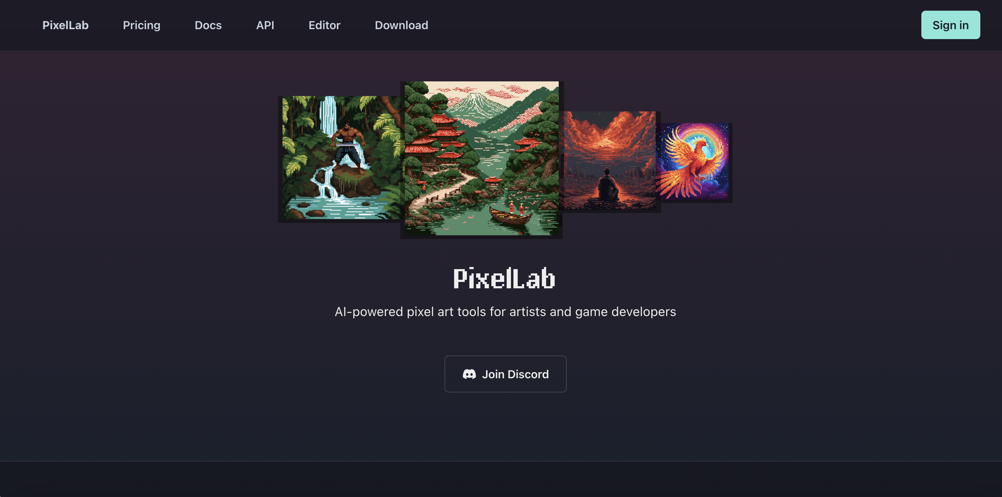Viewport: 1002px width, 497px height.
Task: Click the Discord logo icon
Action: click(469, 374)
